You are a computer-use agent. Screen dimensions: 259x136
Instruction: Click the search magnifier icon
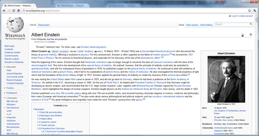click(x=250, y=24)
